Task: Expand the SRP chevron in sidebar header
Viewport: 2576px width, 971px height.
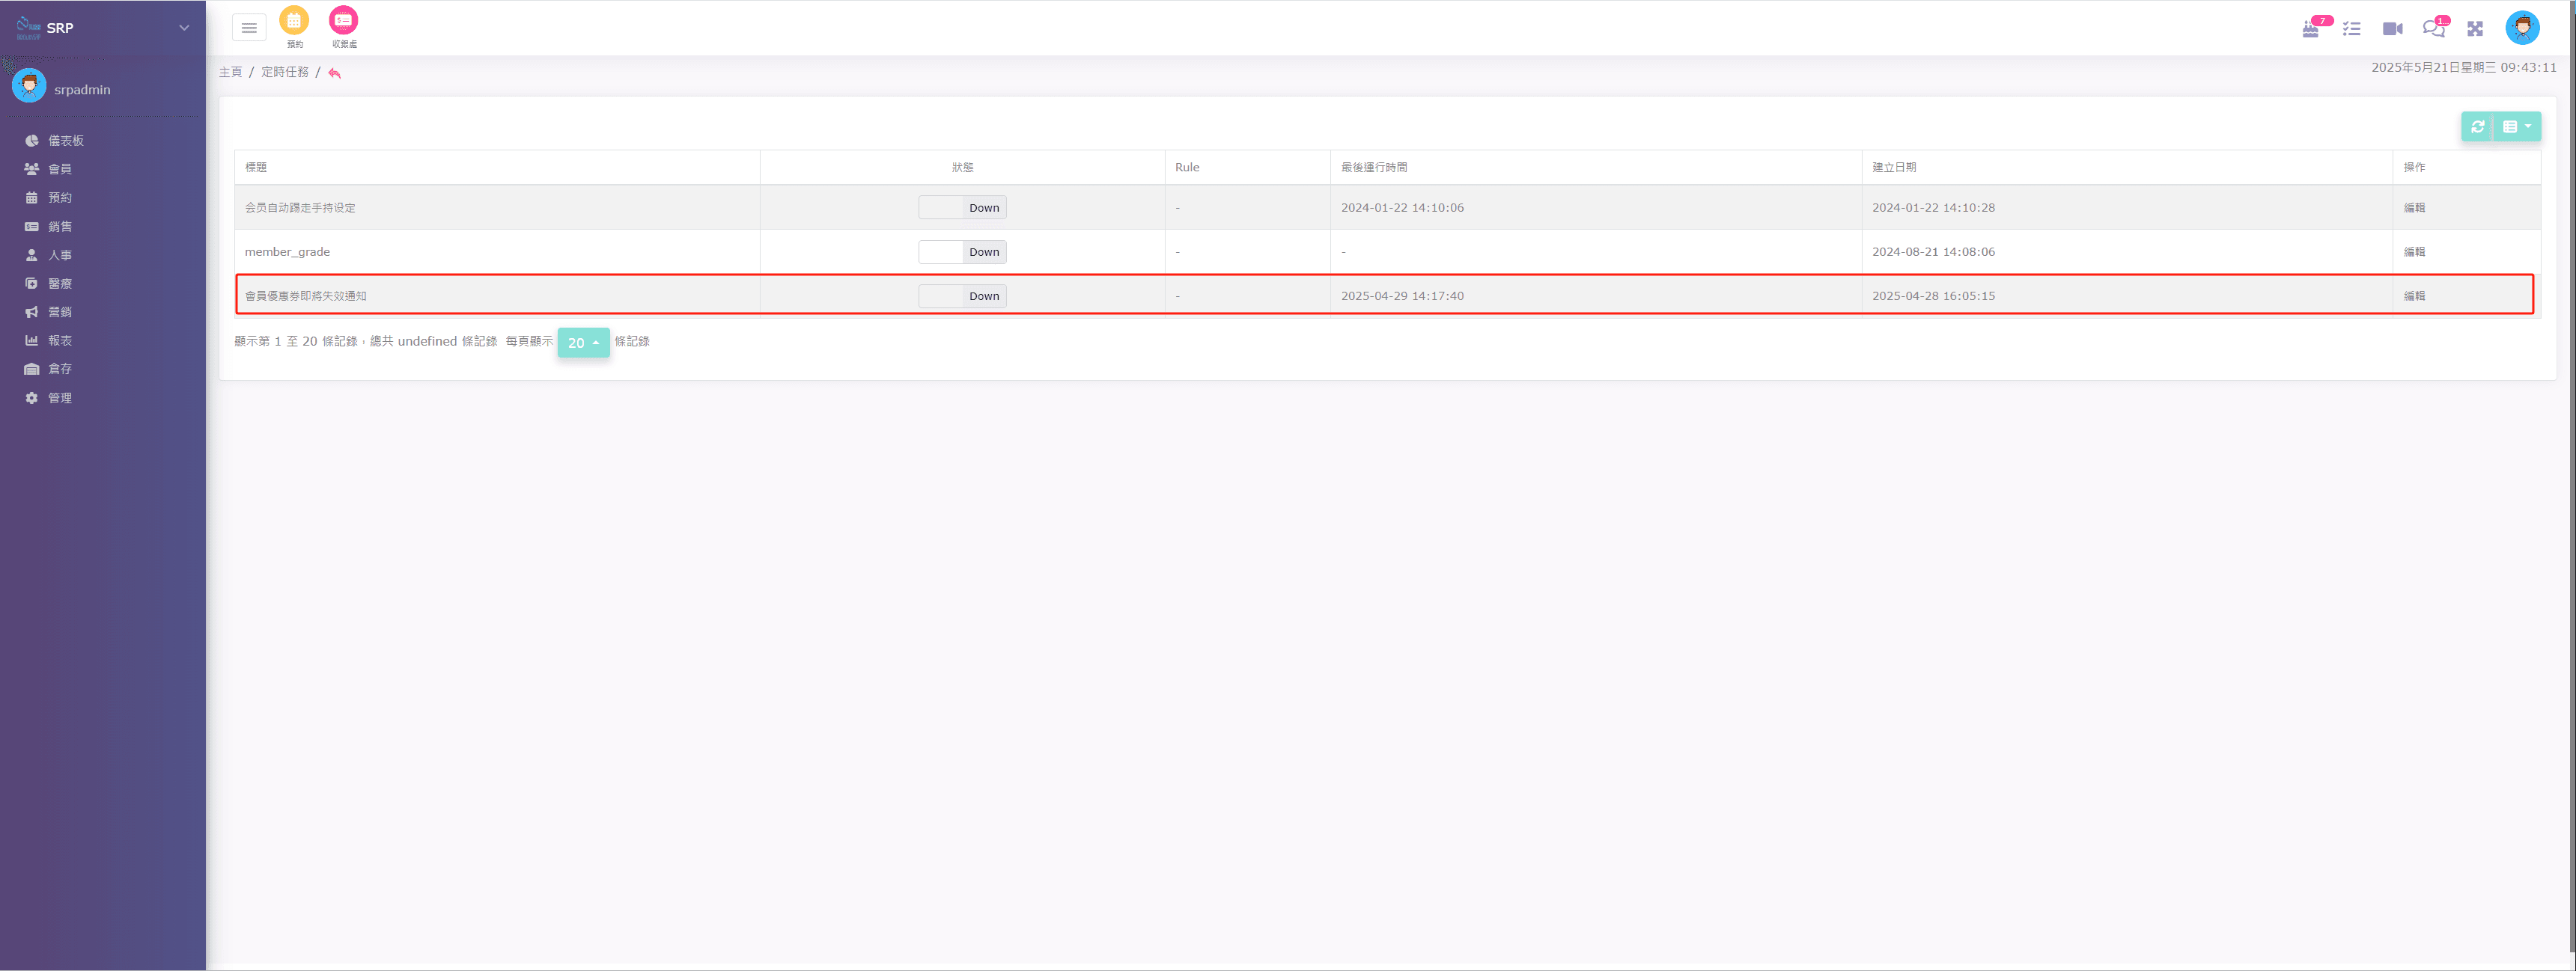Action: tap(184, 28)
